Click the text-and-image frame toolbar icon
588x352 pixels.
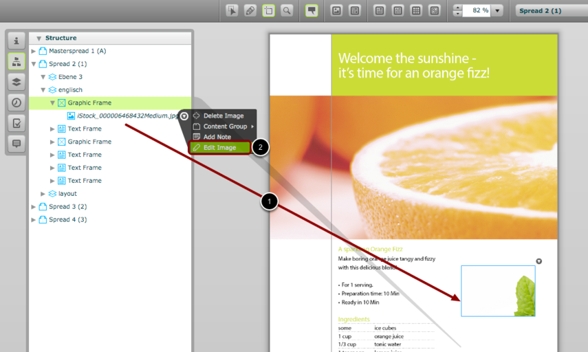tap(355, 10)
